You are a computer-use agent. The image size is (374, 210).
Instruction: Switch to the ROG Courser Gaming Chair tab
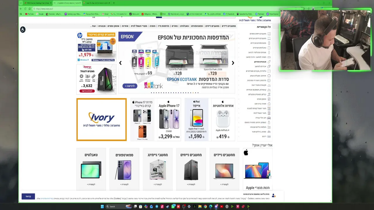pyautogui.click(x=38, y=3)
